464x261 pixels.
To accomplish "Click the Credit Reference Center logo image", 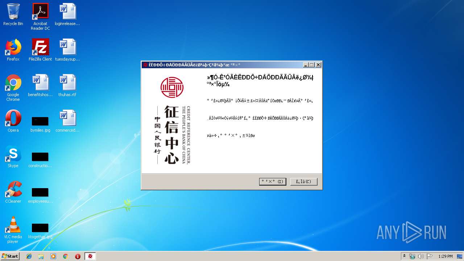I will [x=172, y=120].
